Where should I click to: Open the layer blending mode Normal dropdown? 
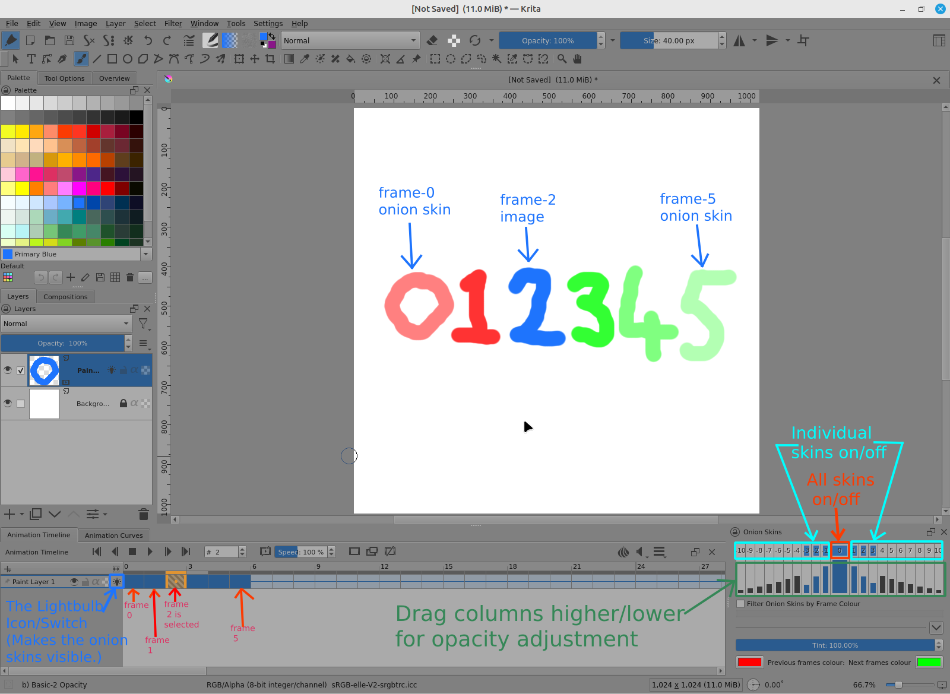[66, 324]
